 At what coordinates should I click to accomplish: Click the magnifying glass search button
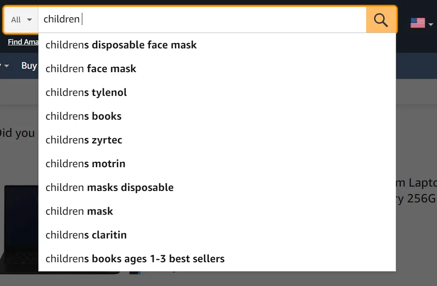(x=381, y=20)
